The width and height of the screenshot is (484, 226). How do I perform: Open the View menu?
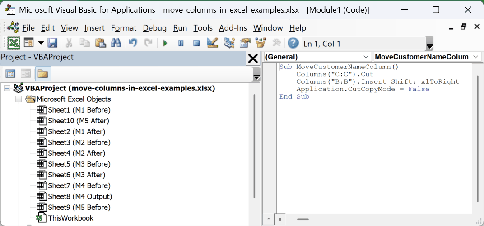[70, 28]
